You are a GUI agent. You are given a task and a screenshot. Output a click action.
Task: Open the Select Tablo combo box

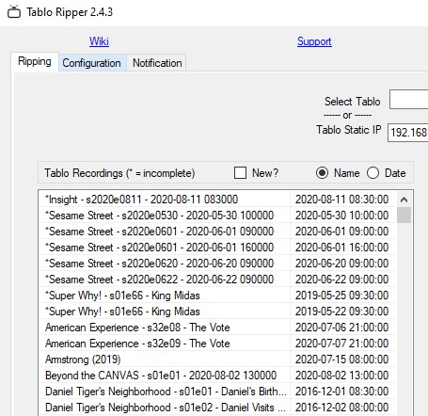(408, 100)
